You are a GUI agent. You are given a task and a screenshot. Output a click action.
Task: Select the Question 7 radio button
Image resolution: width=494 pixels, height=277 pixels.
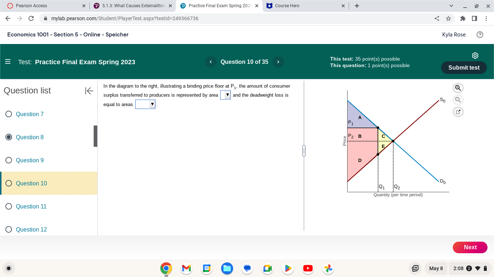tap(8, 114)
